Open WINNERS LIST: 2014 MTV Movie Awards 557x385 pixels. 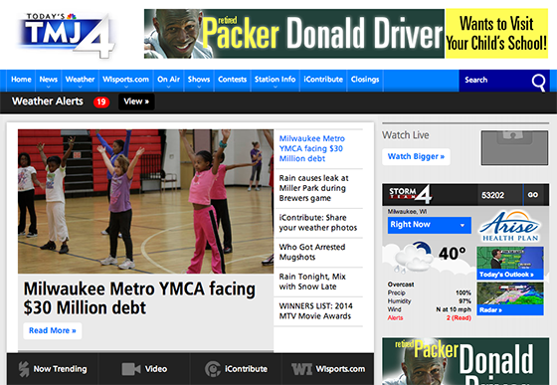[x=316, y=310]
